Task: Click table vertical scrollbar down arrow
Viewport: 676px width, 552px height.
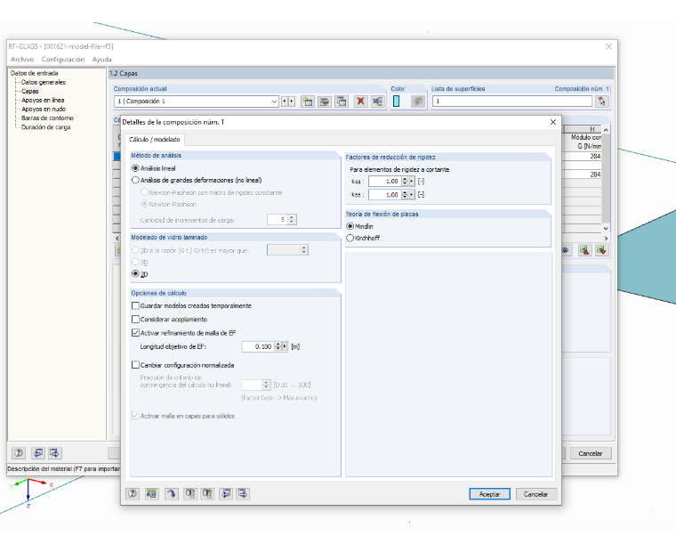Action: click(x=606, y=228)
